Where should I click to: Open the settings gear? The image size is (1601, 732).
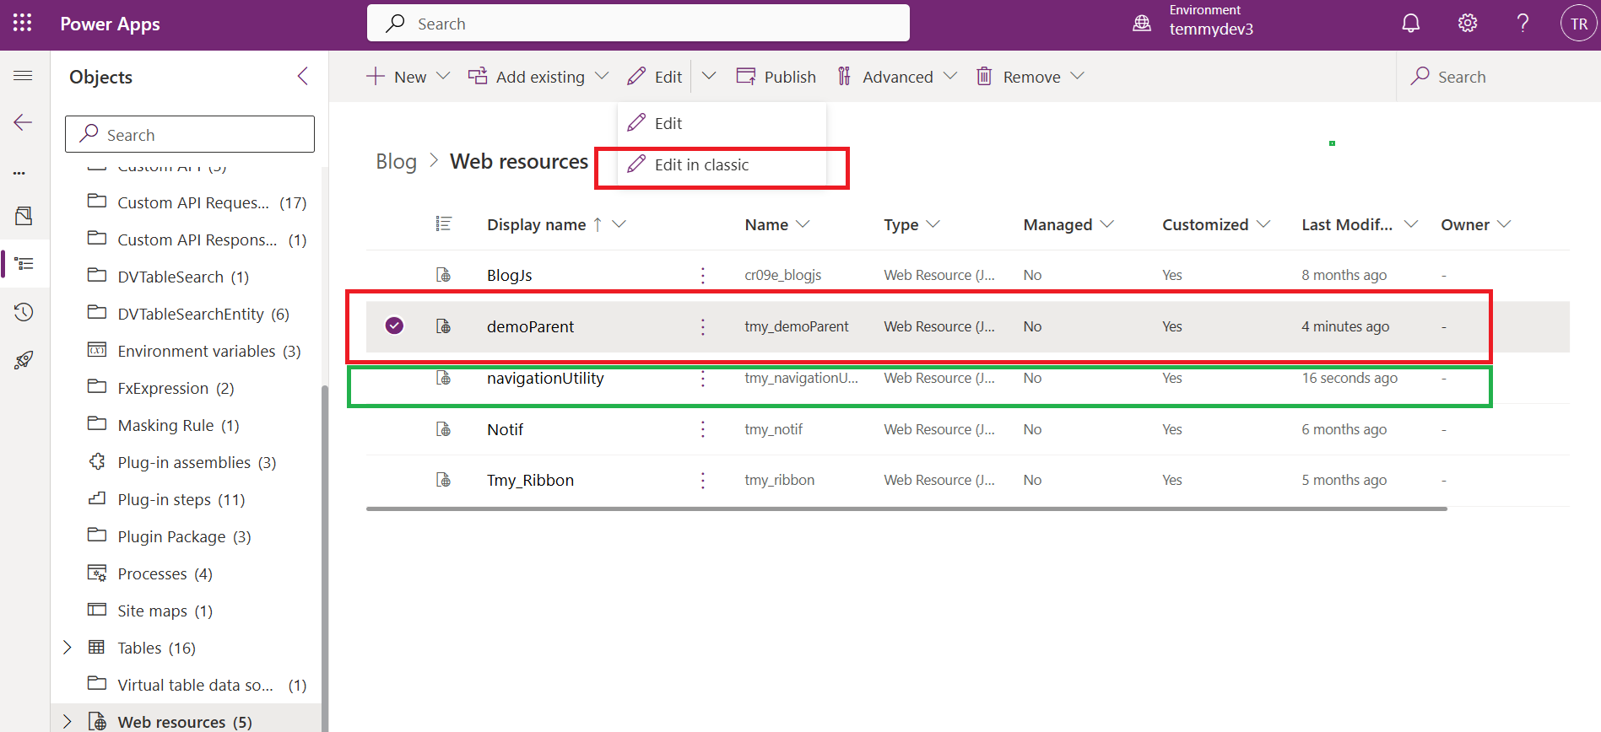click(1468, 24)
